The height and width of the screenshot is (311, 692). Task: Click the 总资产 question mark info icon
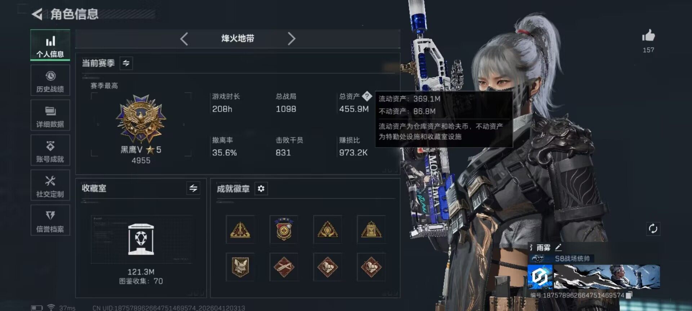click(x=367, y=96)
